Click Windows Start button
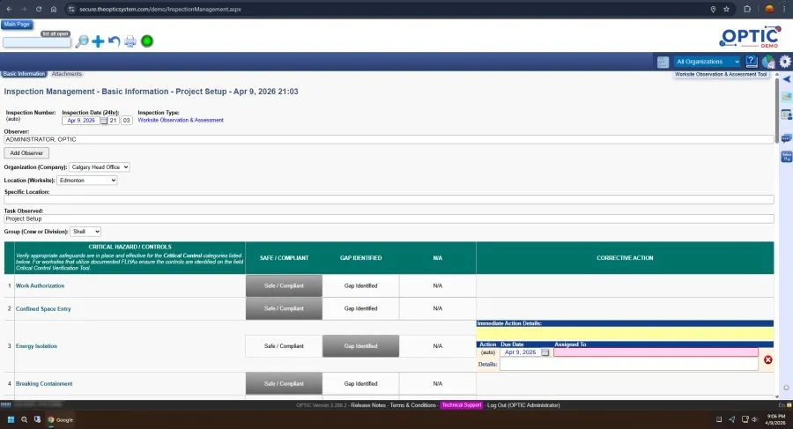793x429 pixels. pyautogui.click(x=11, y=419)
